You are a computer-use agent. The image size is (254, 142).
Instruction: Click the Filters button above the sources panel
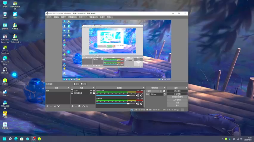pos(84,84)
